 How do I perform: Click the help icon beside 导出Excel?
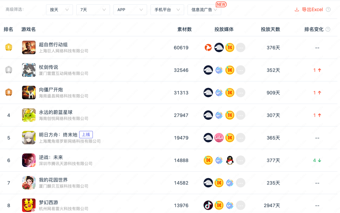pyautogui.click(x=328, y=9)
